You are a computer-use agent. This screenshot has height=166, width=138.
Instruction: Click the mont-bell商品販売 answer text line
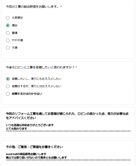pyautogui.click(x=26, y=154)
